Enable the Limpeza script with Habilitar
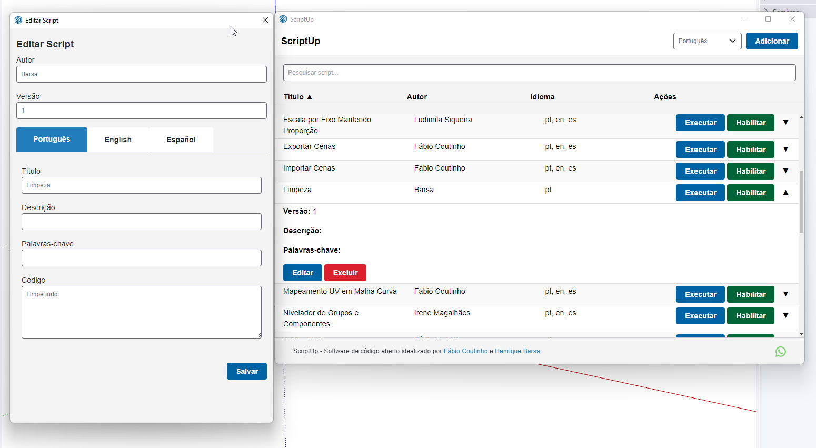The width and height of the screenshot is (816, 448). pos(751,193)
